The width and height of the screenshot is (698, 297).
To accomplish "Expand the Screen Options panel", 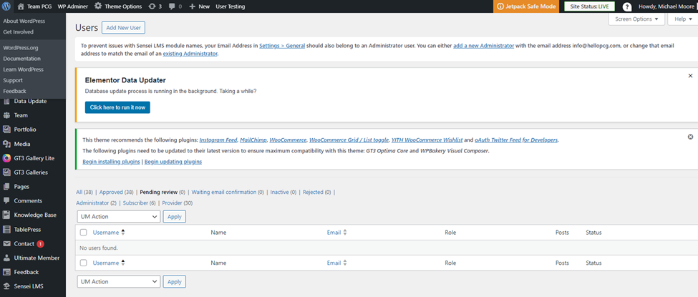I will click(x=636, y=19).
